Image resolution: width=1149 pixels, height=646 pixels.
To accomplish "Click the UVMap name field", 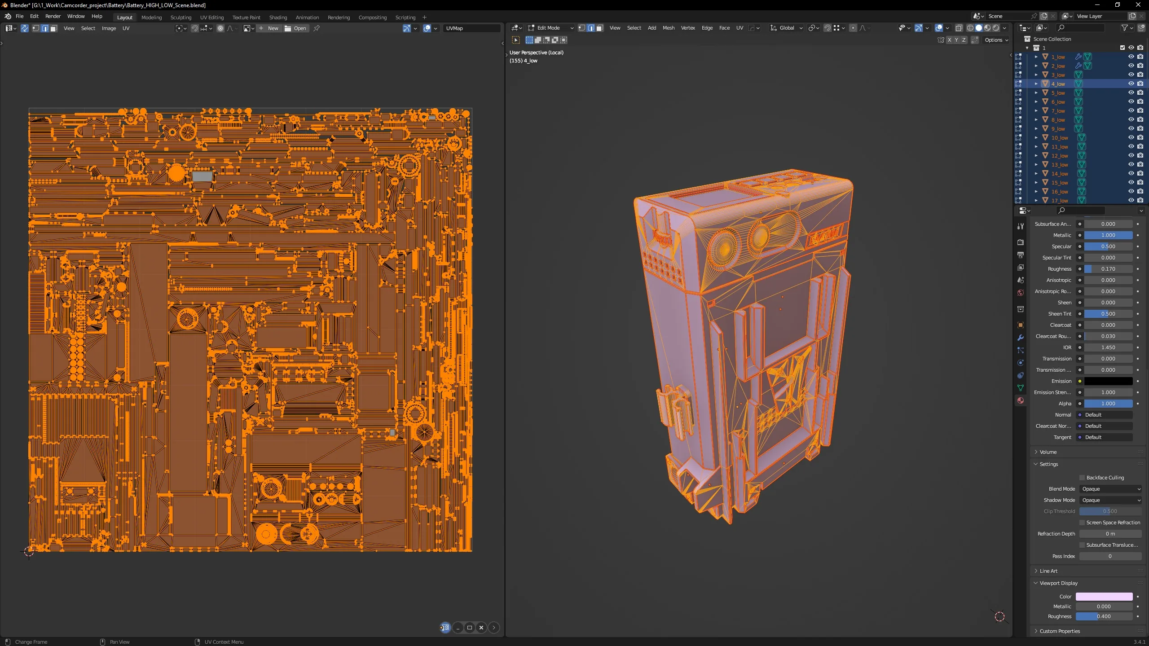I will click(x=471, y=28).
